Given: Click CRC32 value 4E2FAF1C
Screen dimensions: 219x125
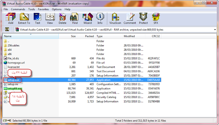Looking at the screenshot, I should pyautogui.click(x=154, y=58).
